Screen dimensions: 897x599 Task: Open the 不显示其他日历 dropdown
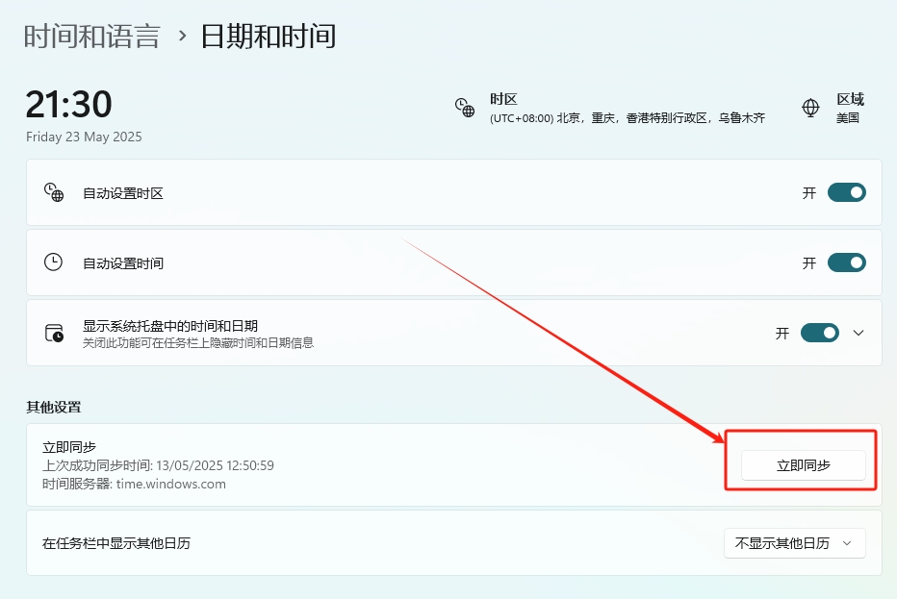tap(795, 543)
